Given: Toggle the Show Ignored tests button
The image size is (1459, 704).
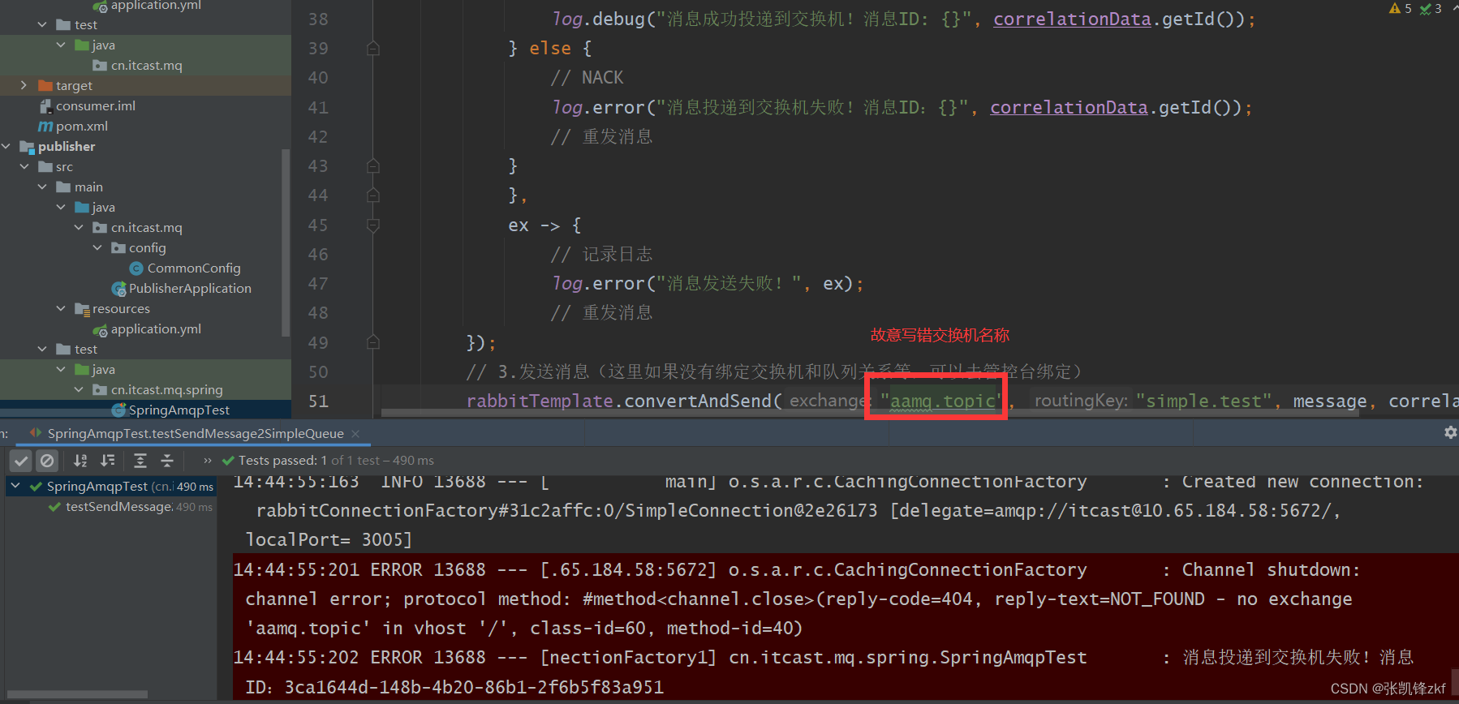Looking at the screenshot, I should click(x=48, y=461).
